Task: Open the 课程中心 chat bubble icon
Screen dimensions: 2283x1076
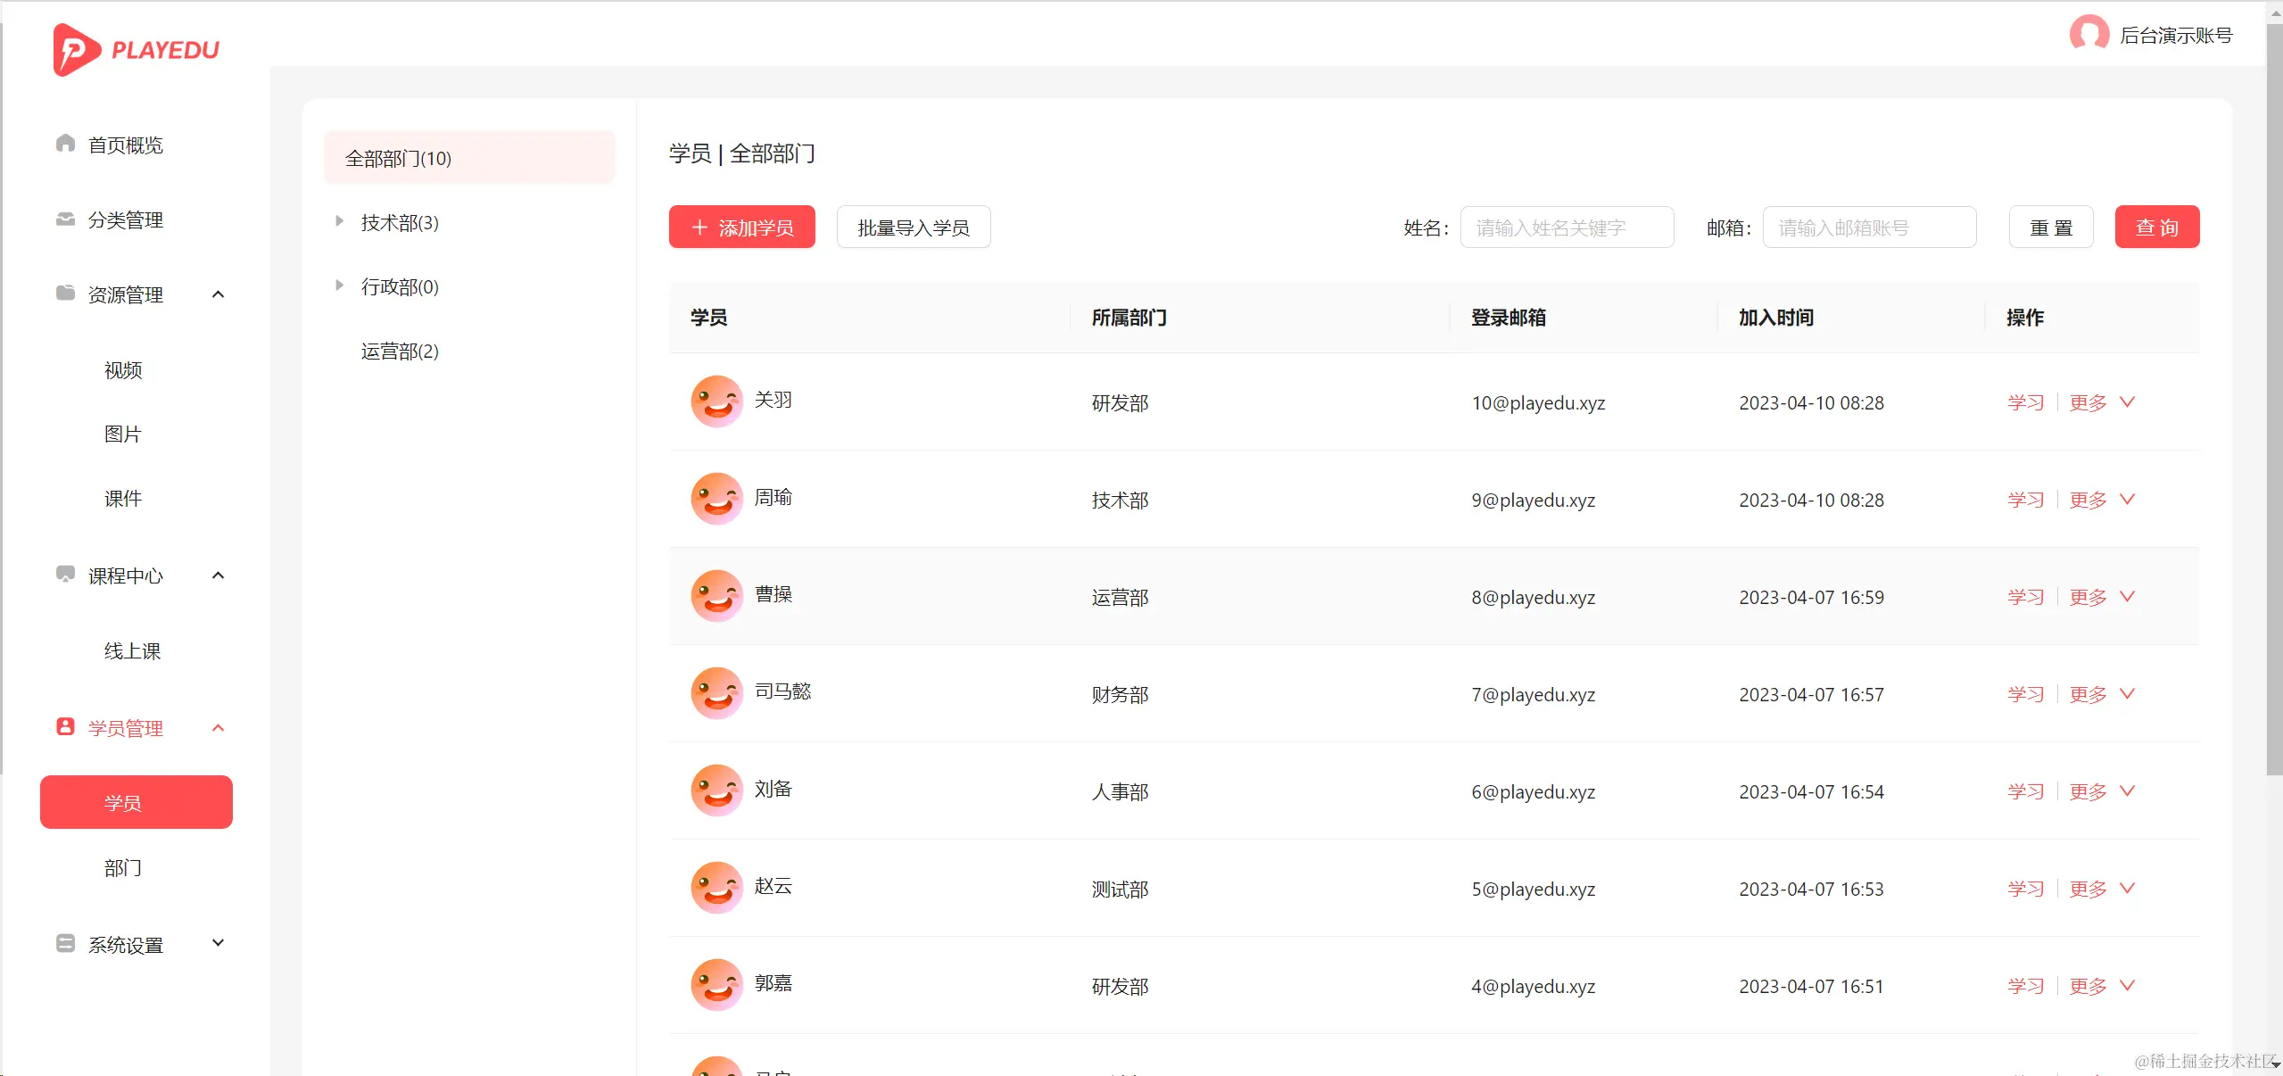Action: coord(64,575)
